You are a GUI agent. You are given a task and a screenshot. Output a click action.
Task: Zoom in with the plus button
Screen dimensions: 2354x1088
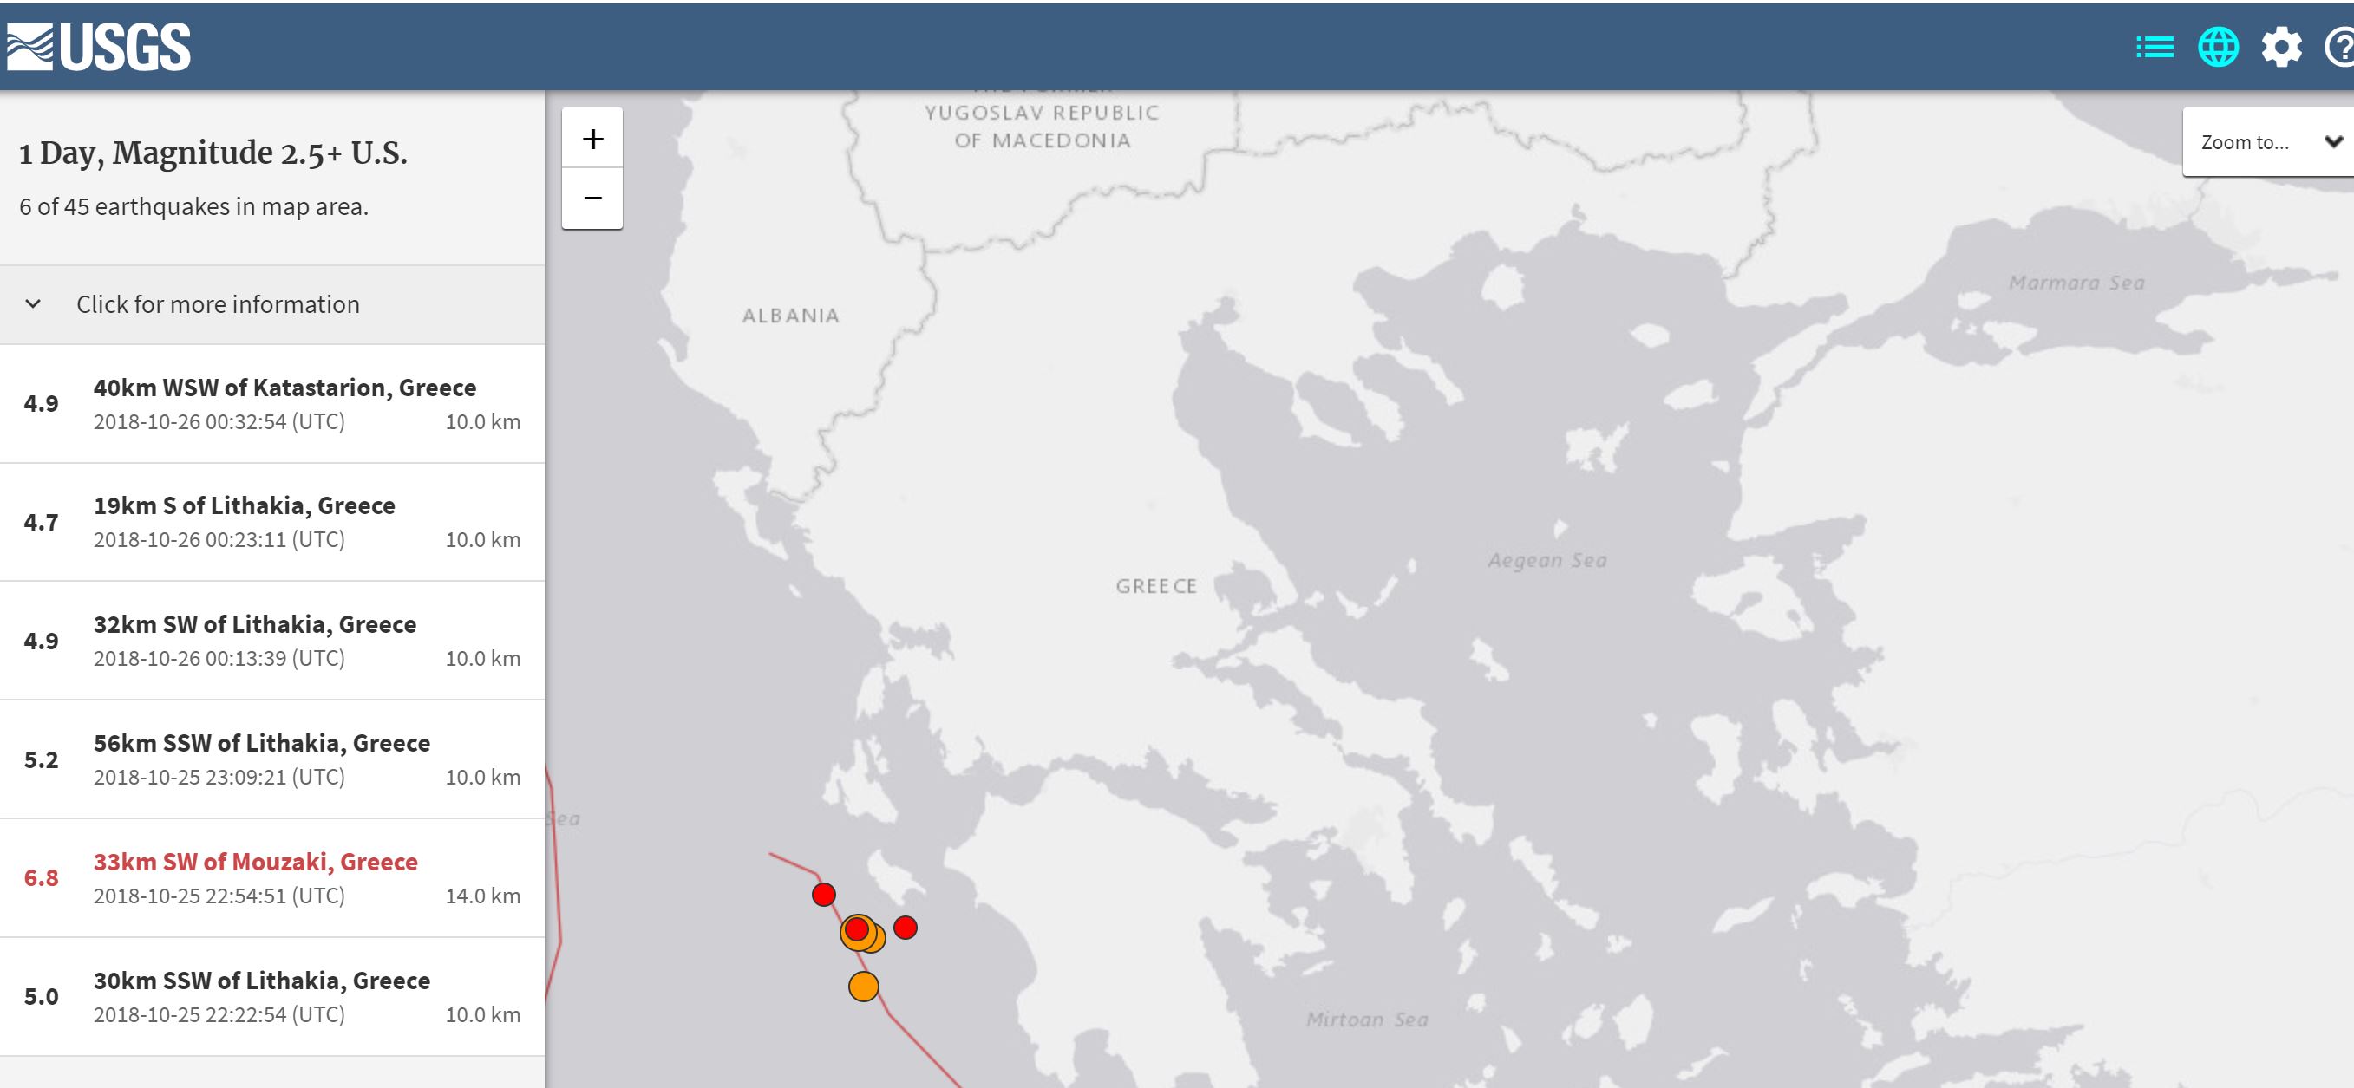click(x=592, y=139)
